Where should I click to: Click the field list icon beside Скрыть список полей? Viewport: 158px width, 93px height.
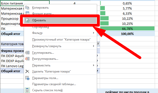pos(27,90)
